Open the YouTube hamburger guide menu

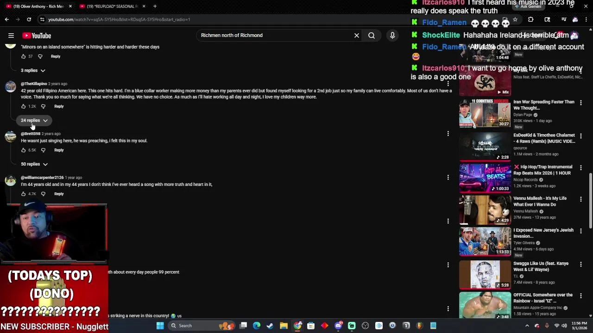point(11,36)
